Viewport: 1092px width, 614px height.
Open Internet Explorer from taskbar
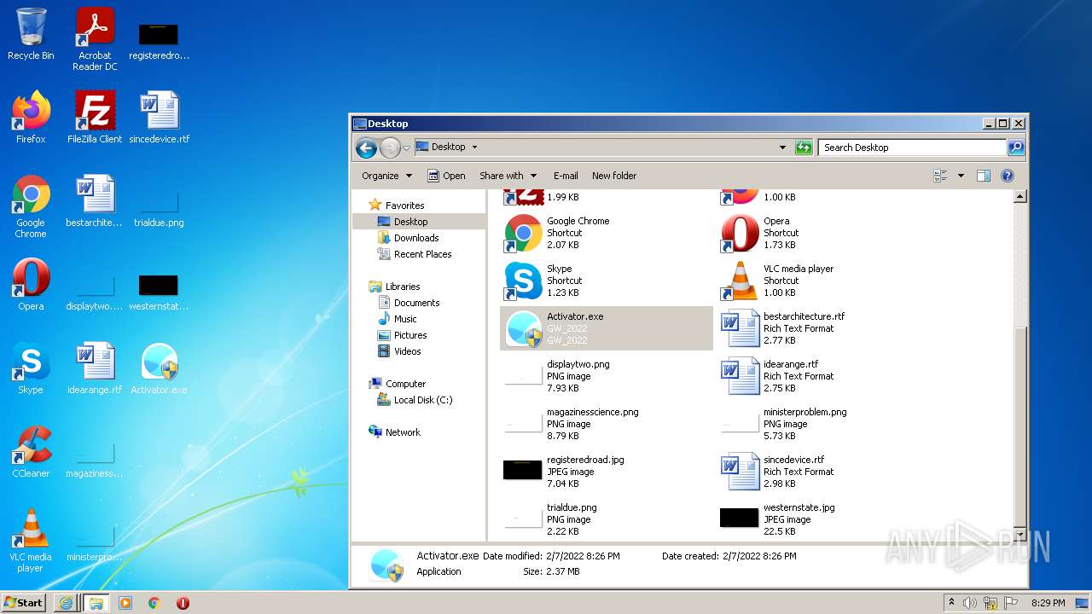point(65,603)
